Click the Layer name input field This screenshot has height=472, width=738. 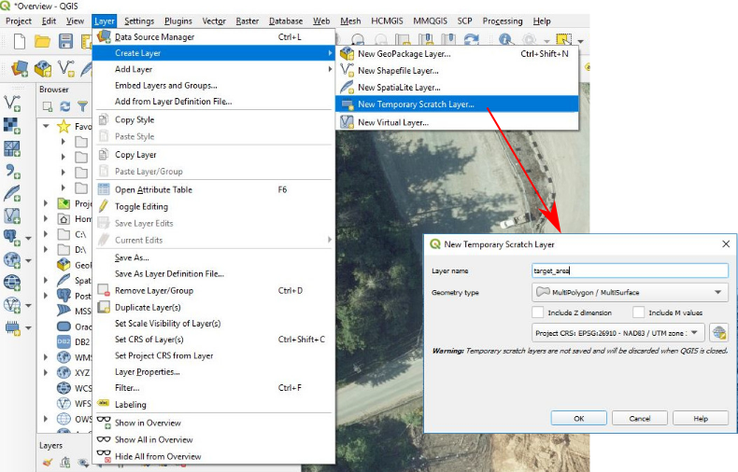pyautogui.click(x=630, y=271)
